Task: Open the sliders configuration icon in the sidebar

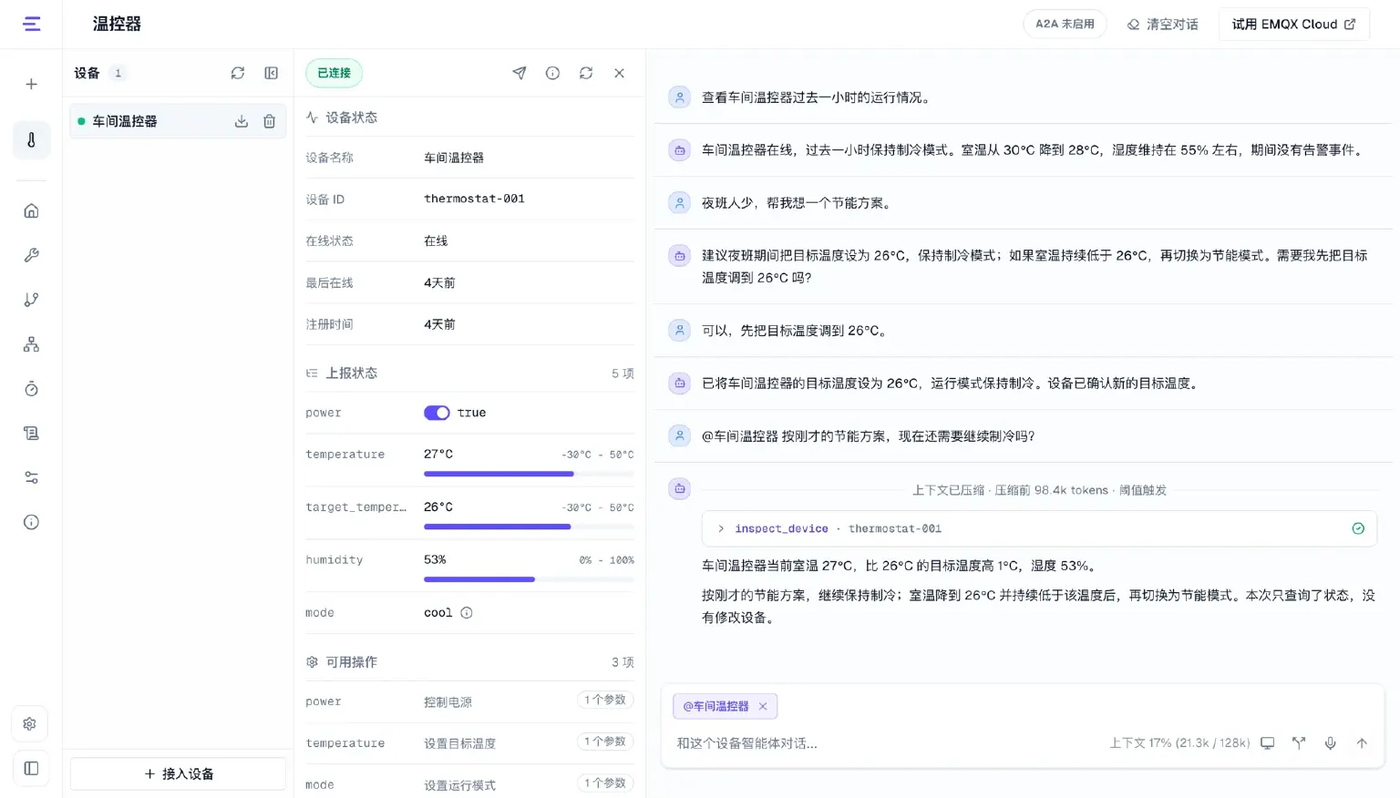Action: click(x=31, y=477)
